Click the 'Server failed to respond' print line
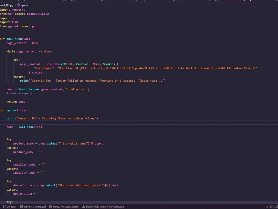 click(x=93, y=81)
